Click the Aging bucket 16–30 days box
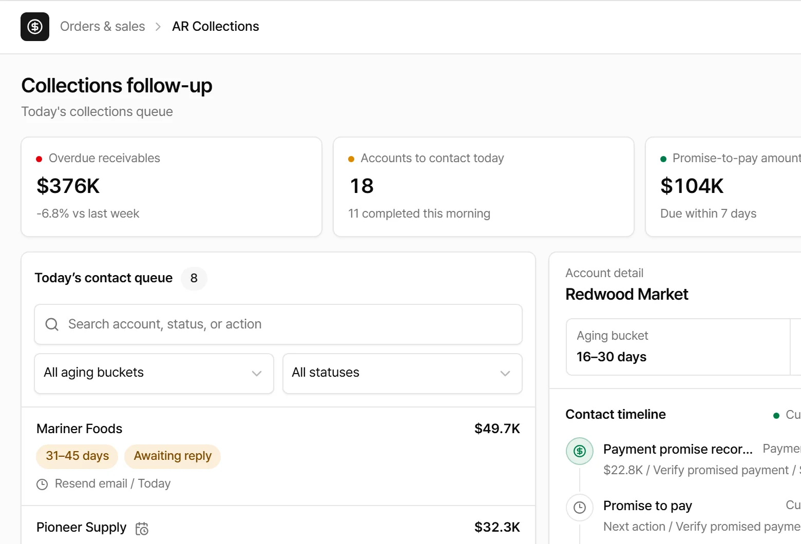 point(678,347)
